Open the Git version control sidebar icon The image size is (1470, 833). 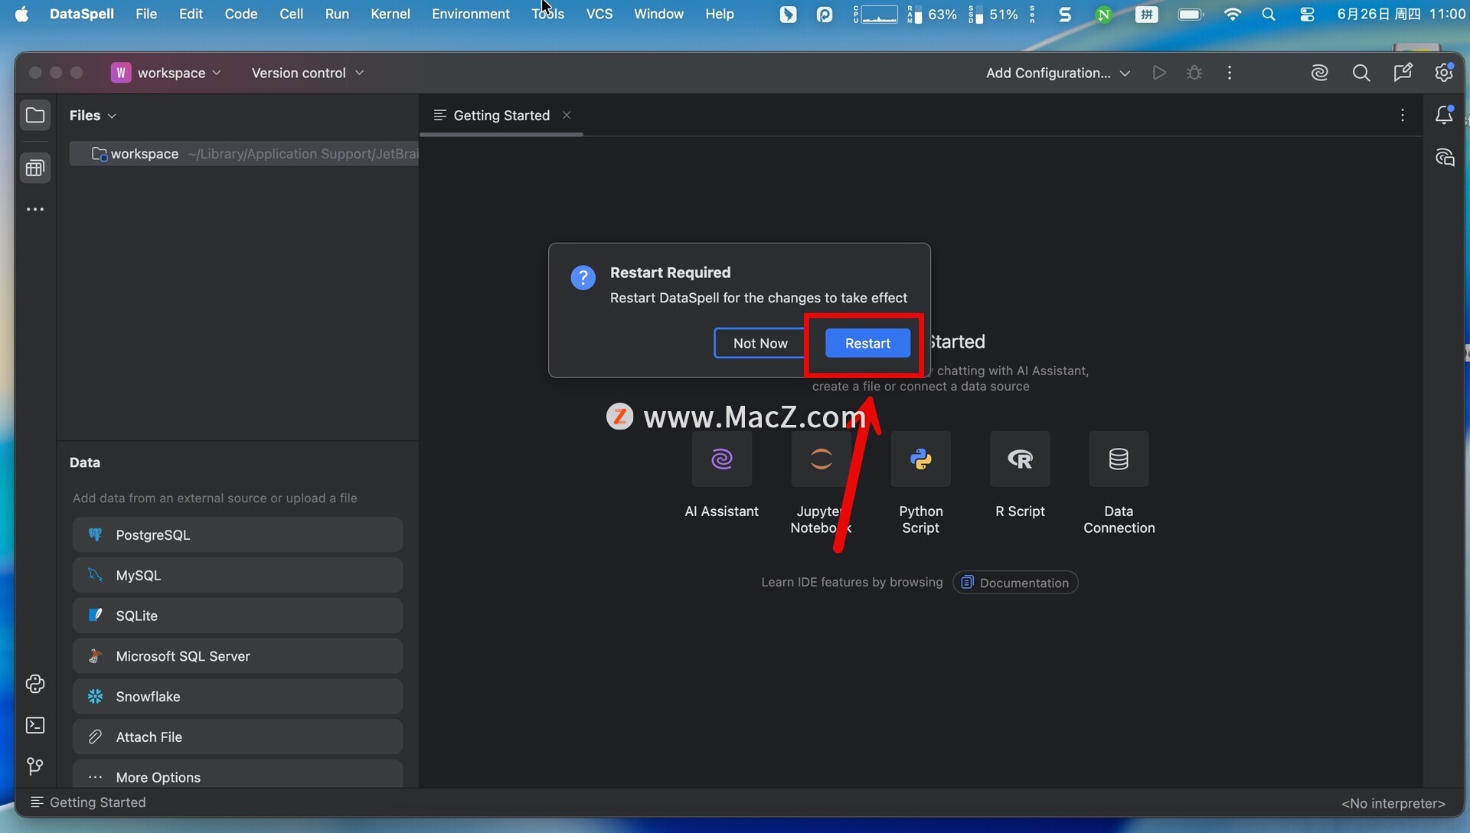[35, 766]
